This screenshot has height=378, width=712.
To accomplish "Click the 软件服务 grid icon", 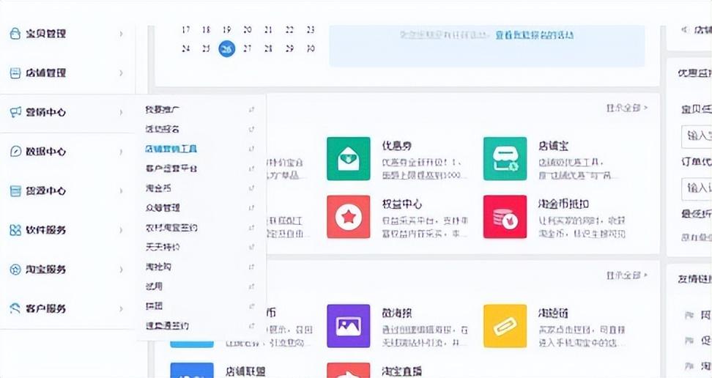I will tap(15, 230).
